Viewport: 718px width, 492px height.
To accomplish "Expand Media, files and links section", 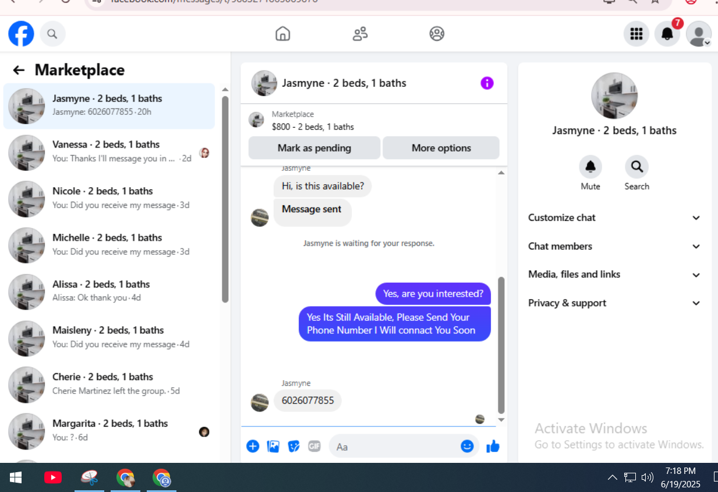I will click(614, 275).
